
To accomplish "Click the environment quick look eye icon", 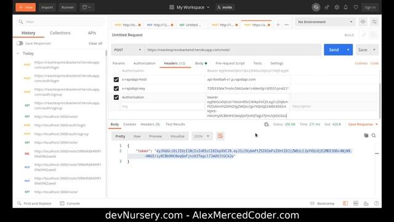I will [363, 22].
